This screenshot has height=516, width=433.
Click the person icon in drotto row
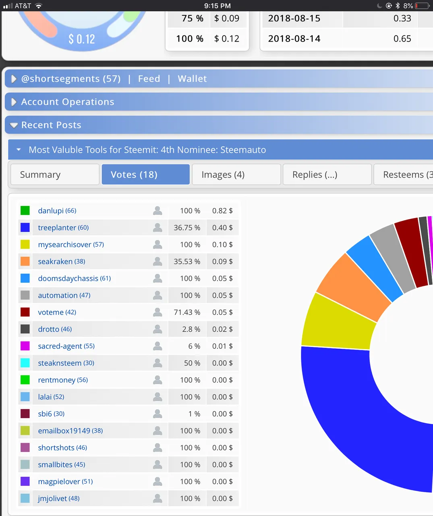[157, 329]
